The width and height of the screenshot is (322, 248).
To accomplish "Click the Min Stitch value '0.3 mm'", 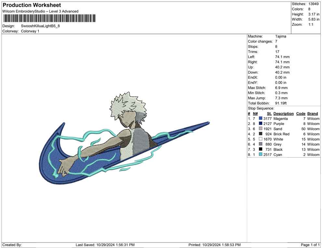I will pyautogui.click(x=281, y=93).
